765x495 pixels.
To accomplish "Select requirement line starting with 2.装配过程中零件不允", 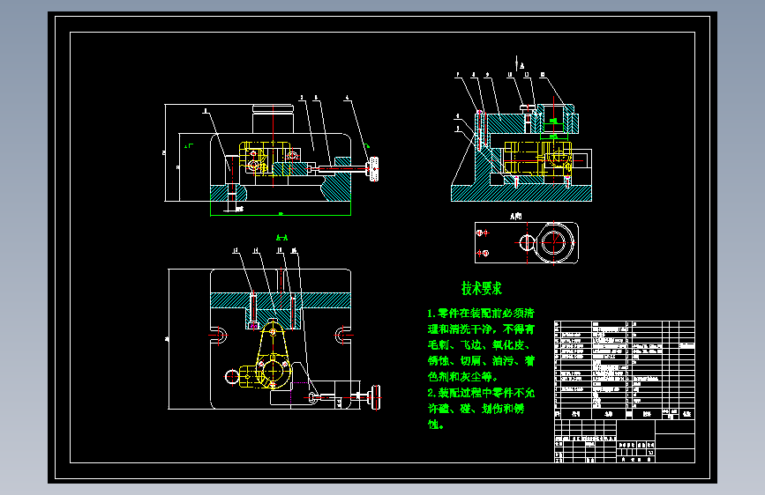I will [x=481, y=393].
